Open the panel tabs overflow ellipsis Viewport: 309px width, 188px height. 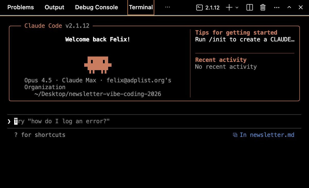point(168,7)
